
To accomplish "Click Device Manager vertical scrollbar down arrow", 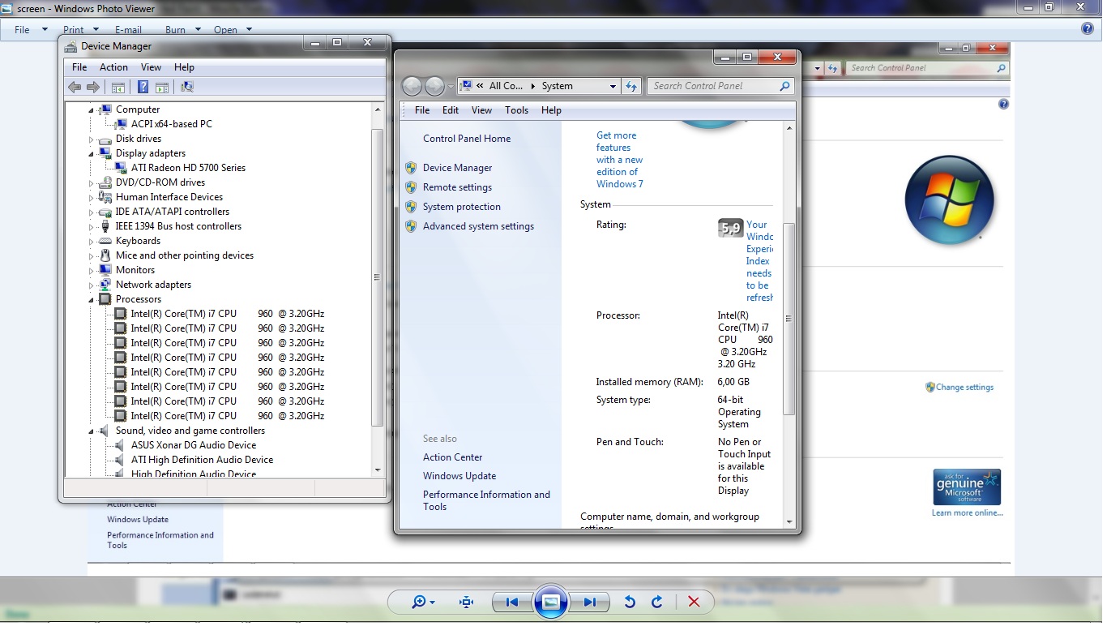I will (378, 470).
